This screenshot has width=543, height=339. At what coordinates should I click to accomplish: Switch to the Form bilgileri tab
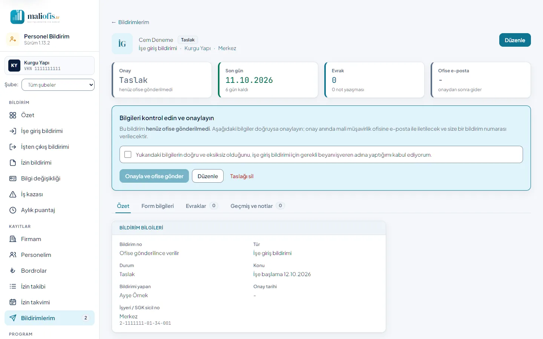(x=158, y=206)
